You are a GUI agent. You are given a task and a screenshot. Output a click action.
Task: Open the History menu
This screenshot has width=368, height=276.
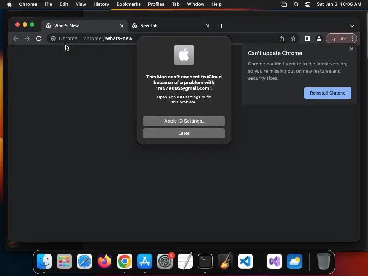(x=101, y=4)
